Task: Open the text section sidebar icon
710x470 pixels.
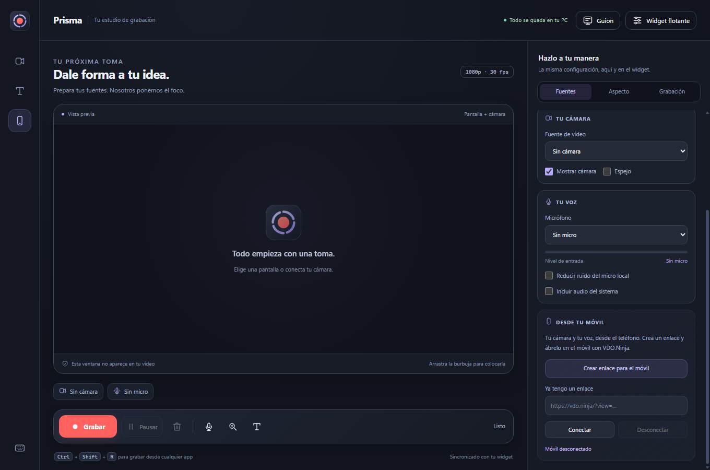Action: point(20,91)
